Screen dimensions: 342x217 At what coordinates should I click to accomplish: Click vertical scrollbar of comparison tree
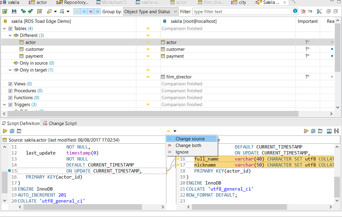[337, 48]
